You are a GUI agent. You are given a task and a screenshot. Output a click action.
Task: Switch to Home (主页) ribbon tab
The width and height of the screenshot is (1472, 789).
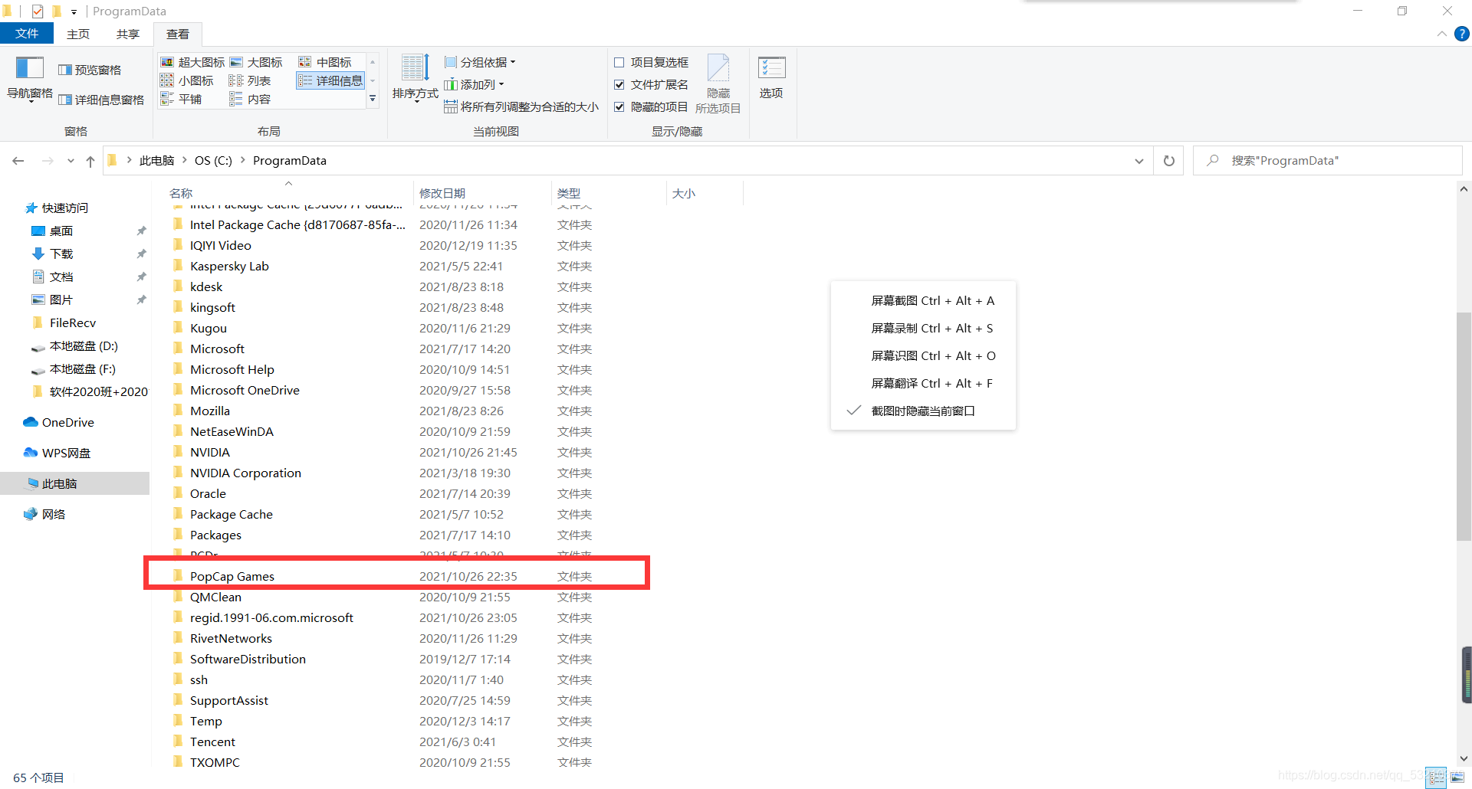[78, 34]
